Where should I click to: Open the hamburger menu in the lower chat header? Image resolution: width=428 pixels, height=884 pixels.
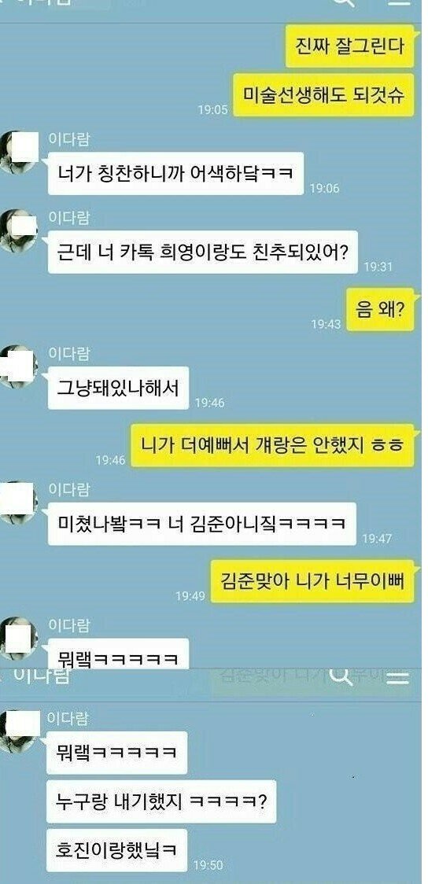397,677
